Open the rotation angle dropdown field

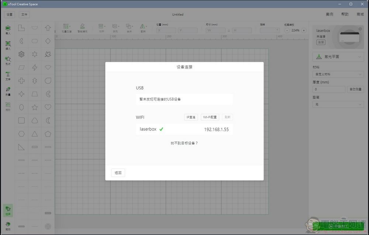tap(270, 30)
